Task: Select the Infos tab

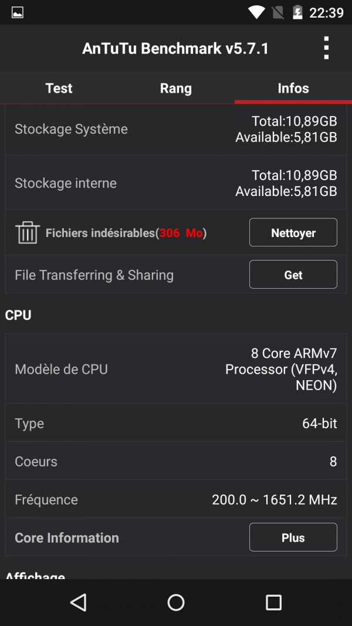Action: tap(293, 88)
